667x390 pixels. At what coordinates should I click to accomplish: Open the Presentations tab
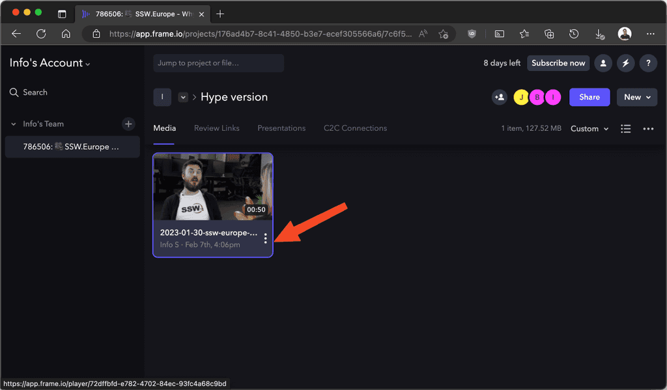pos(281,128)
